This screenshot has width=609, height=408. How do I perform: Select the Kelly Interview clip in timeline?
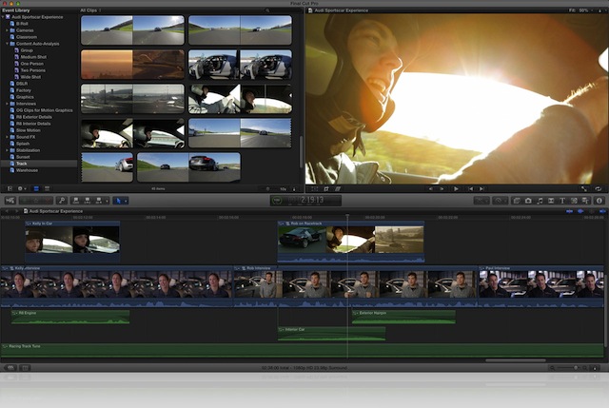pos(114,284)
